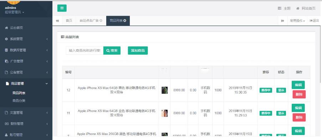
Task: Open the 常用操作 dropdown
Action: (297, 21)
